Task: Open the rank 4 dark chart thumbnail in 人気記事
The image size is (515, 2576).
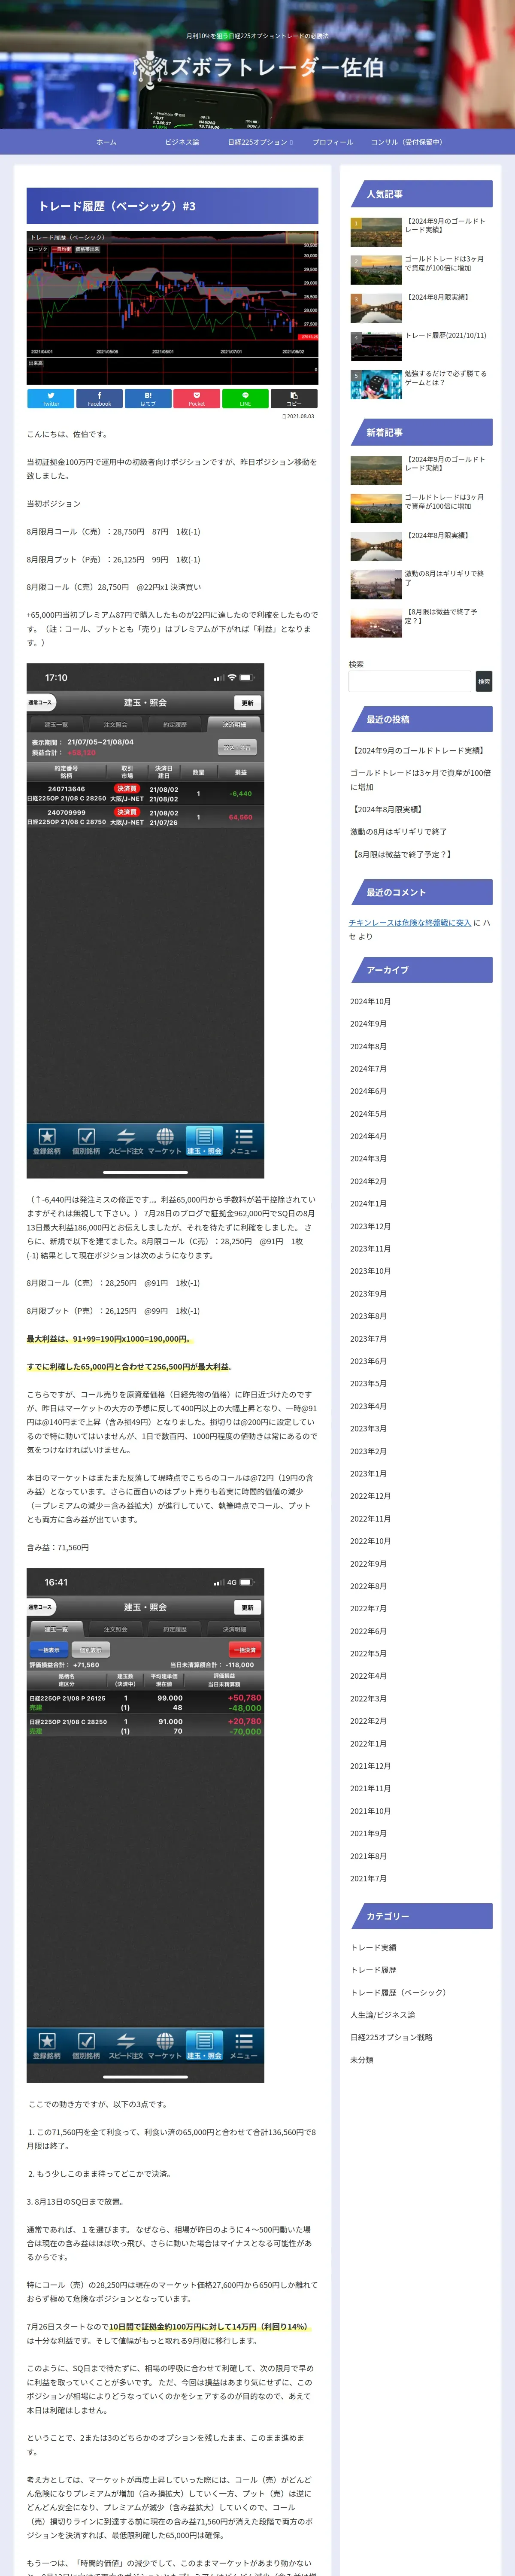Action: (x=376, y=346)
